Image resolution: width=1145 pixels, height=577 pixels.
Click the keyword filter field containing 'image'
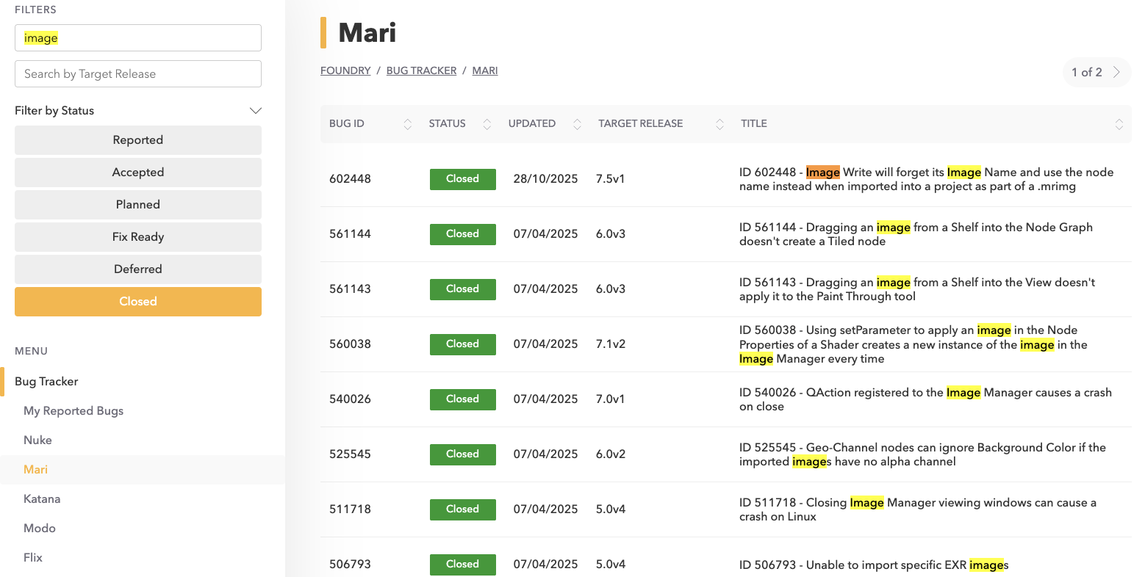pyautogui.click(x=138, y=38)
